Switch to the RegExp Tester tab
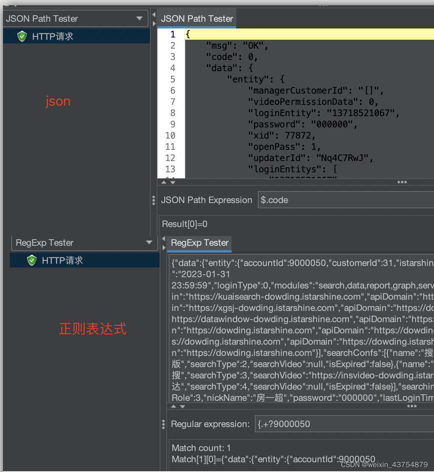Image resolution: width=434 pixels, height=472 pixels. tap(199, 243)
